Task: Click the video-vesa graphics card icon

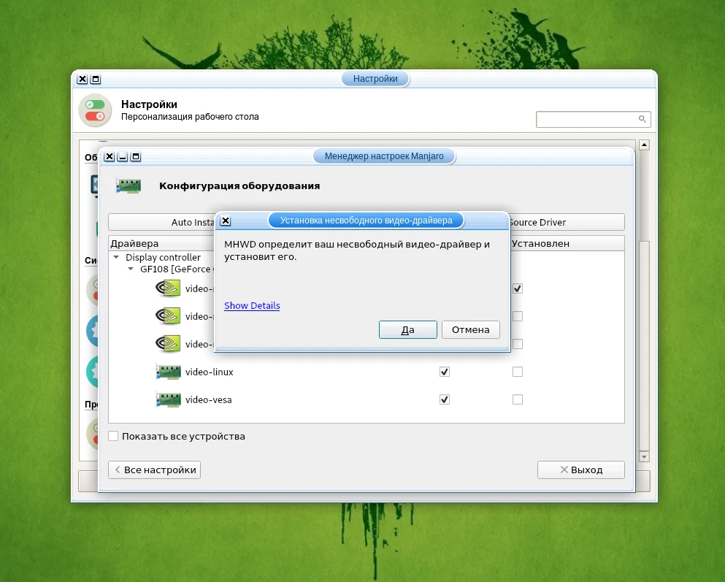Action: coord(169,399)
